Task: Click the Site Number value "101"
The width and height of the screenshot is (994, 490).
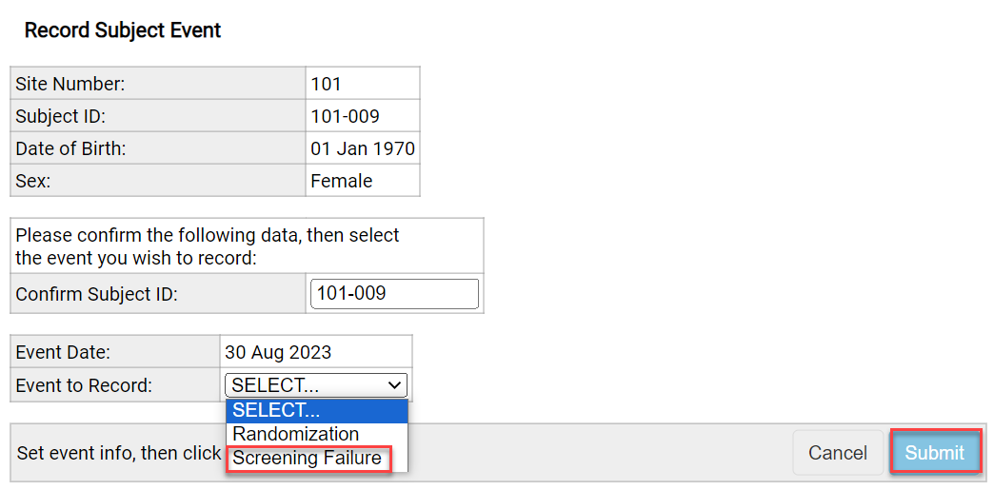Action: click(327, 84)
